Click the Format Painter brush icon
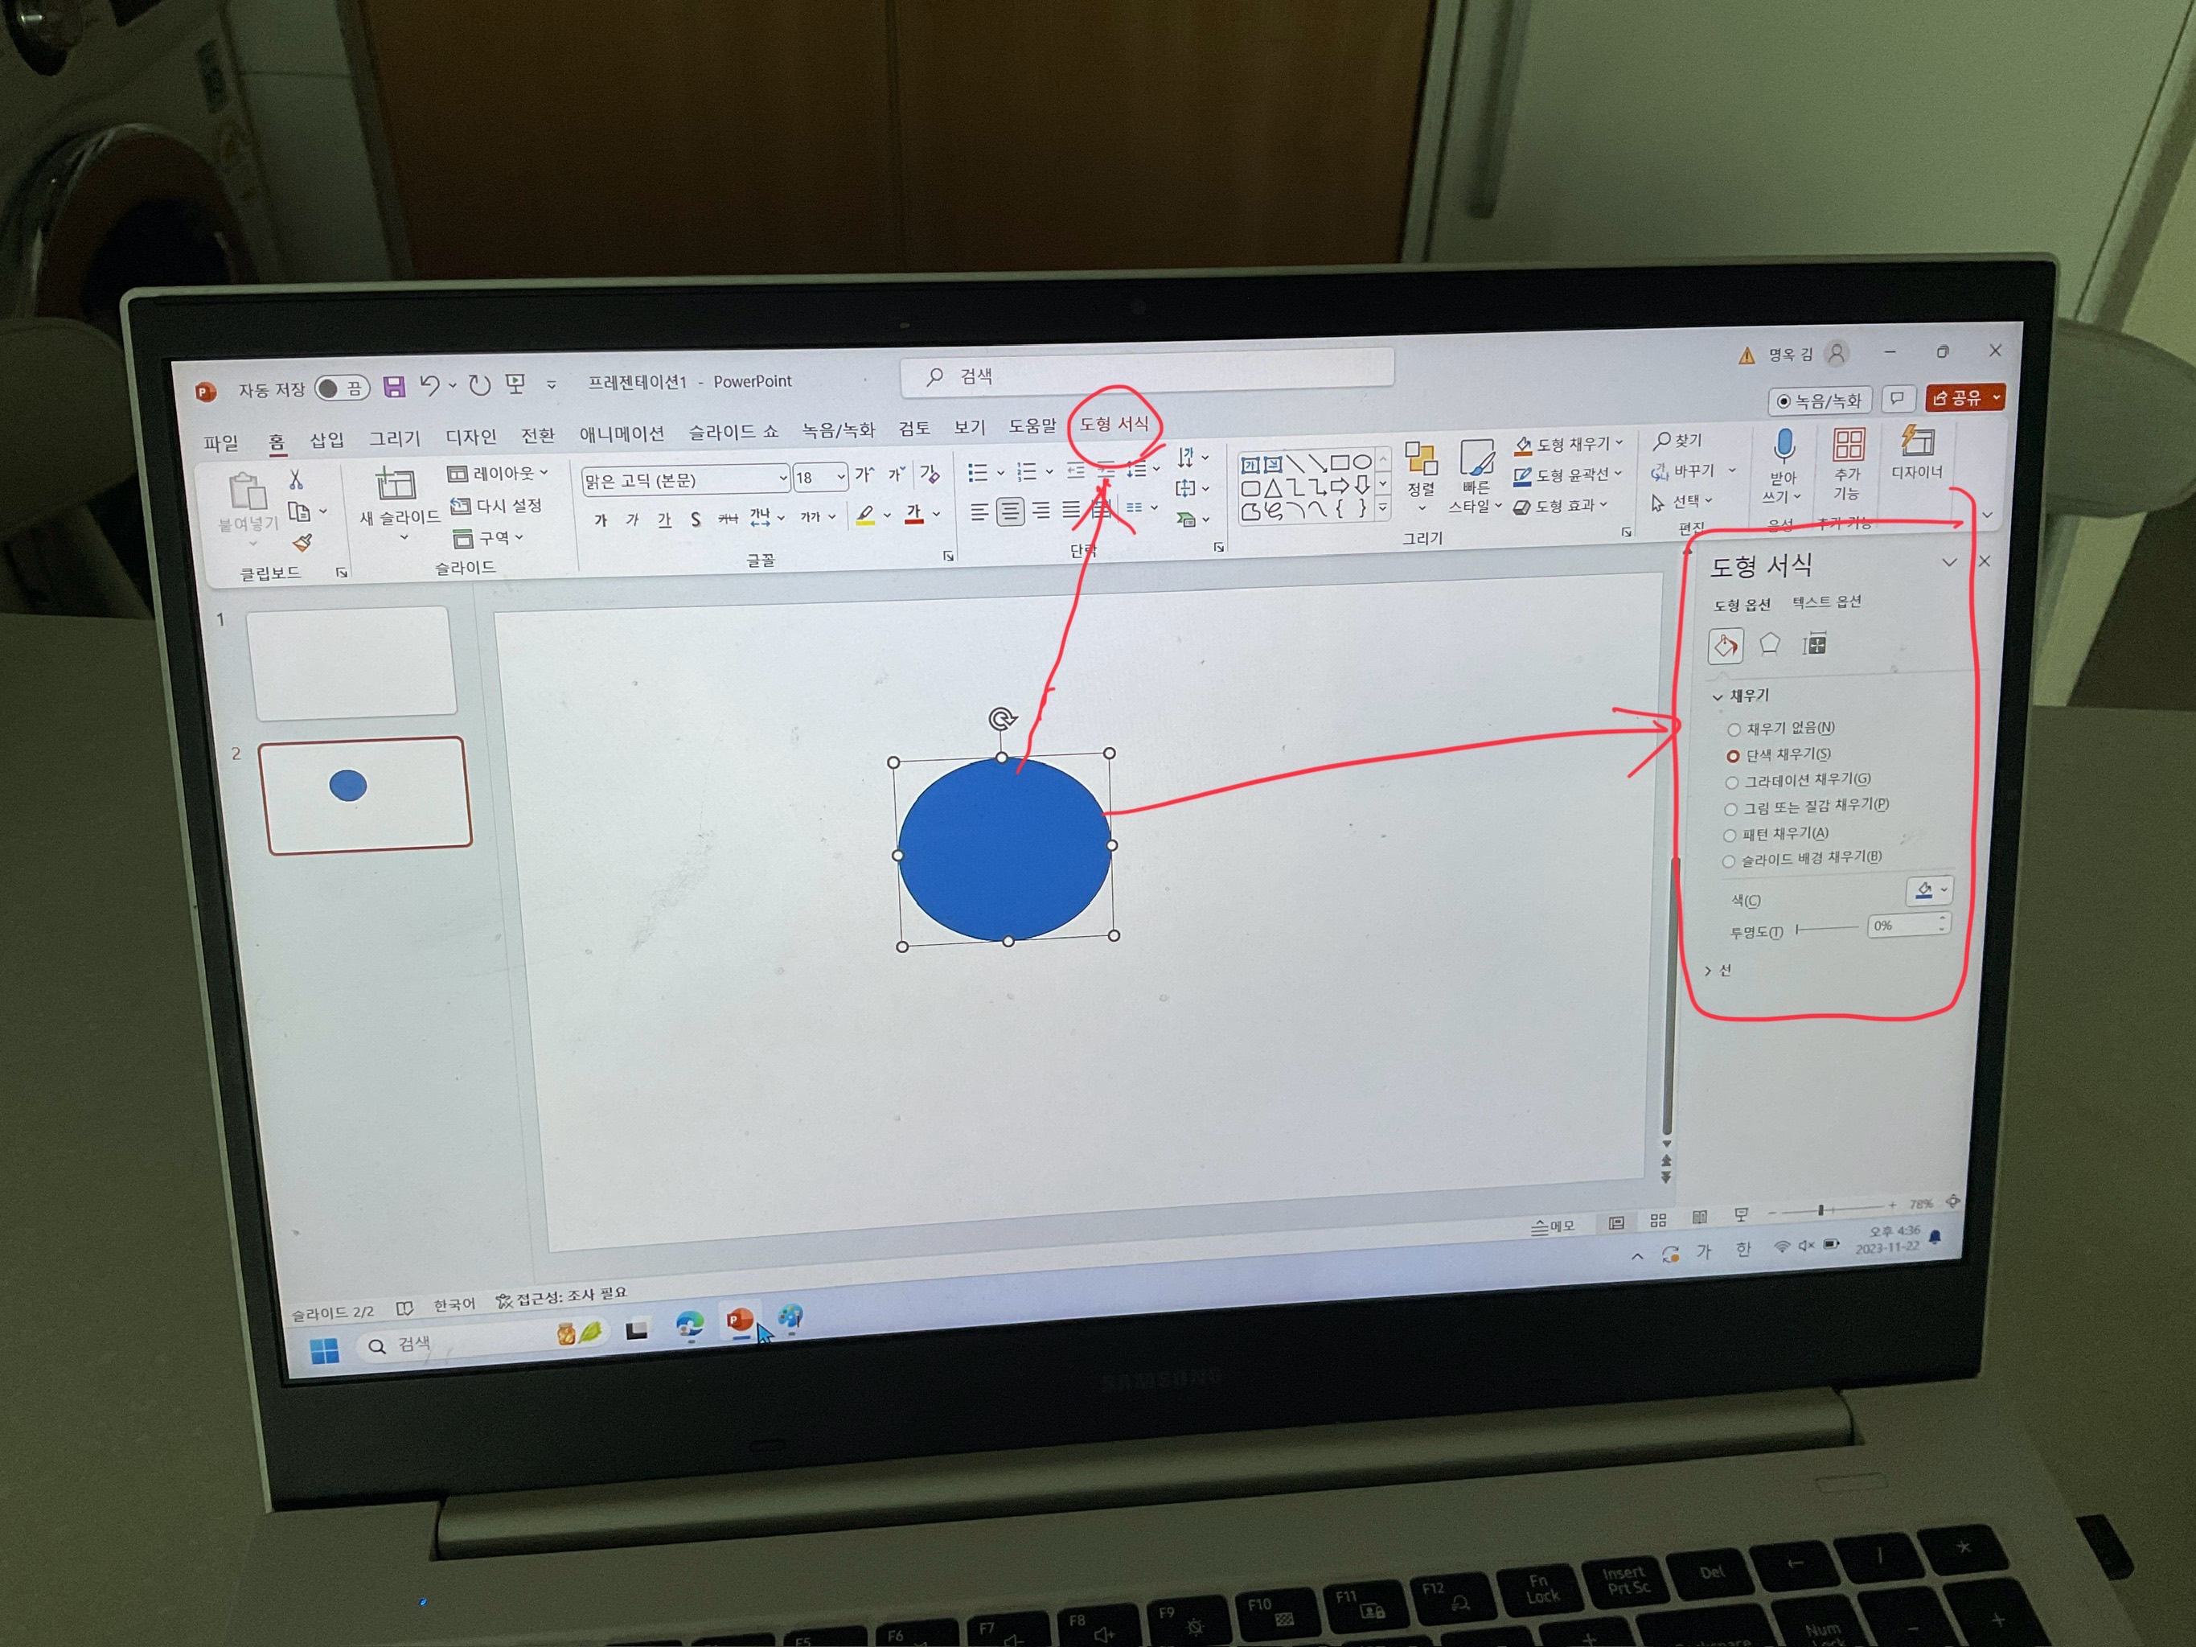 [x=303, y=543]
